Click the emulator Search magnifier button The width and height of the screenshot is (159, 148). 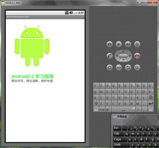137,67
